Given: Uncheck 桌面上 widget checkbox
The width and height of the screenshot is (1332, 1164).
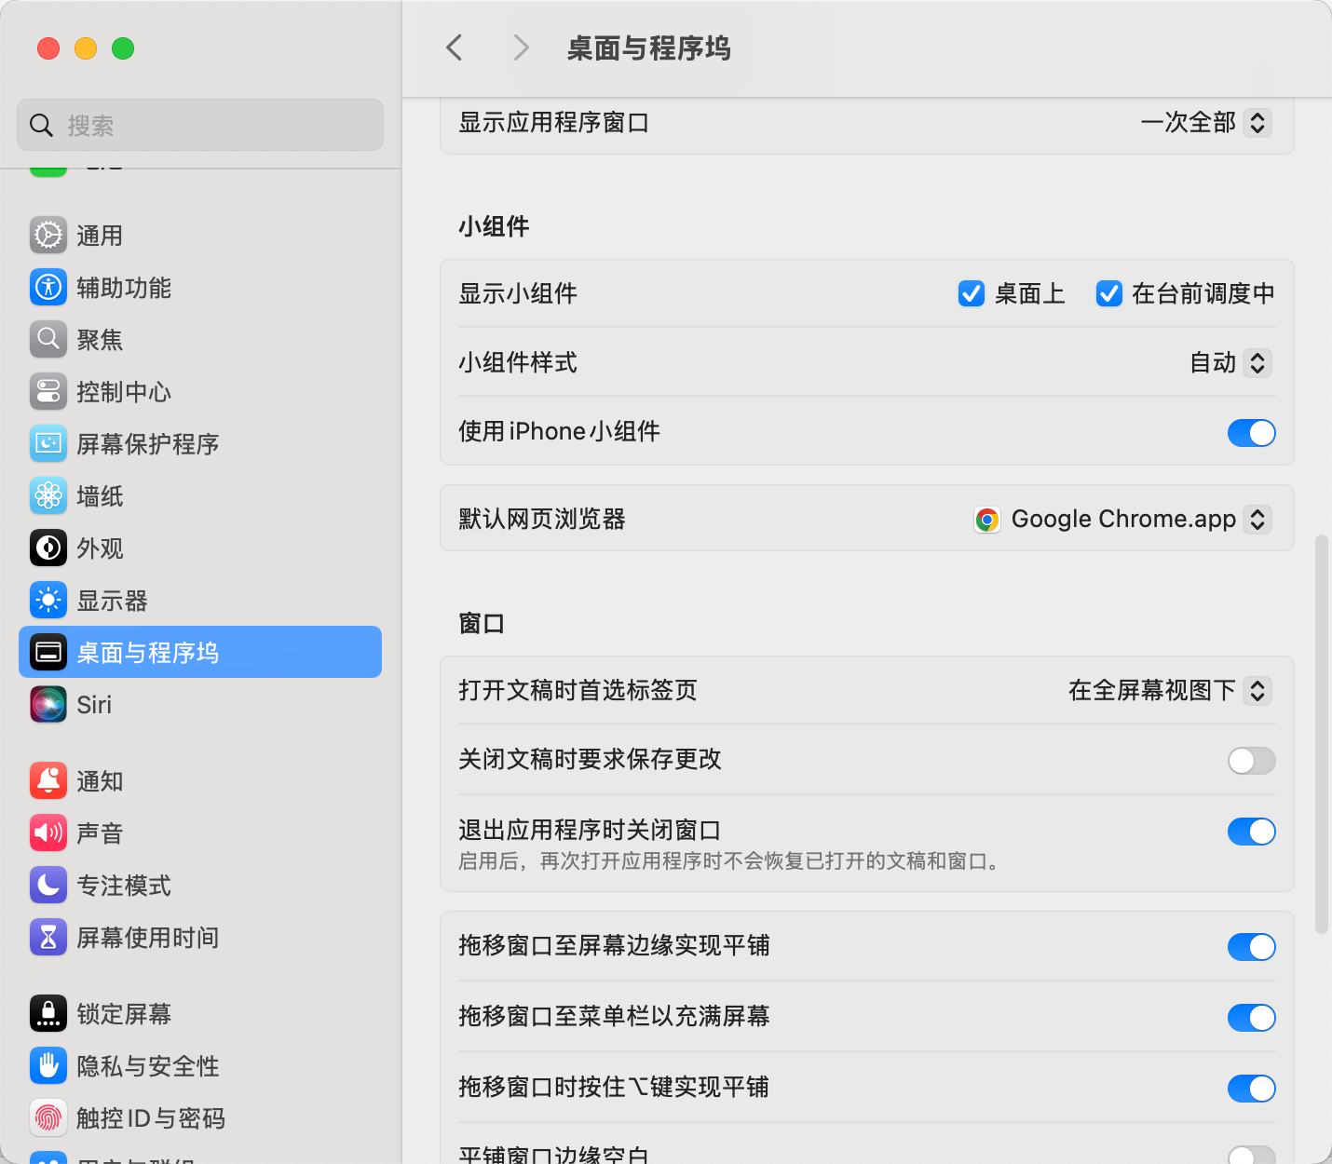Looking at the screenshot, I should [x=972, y=293].
